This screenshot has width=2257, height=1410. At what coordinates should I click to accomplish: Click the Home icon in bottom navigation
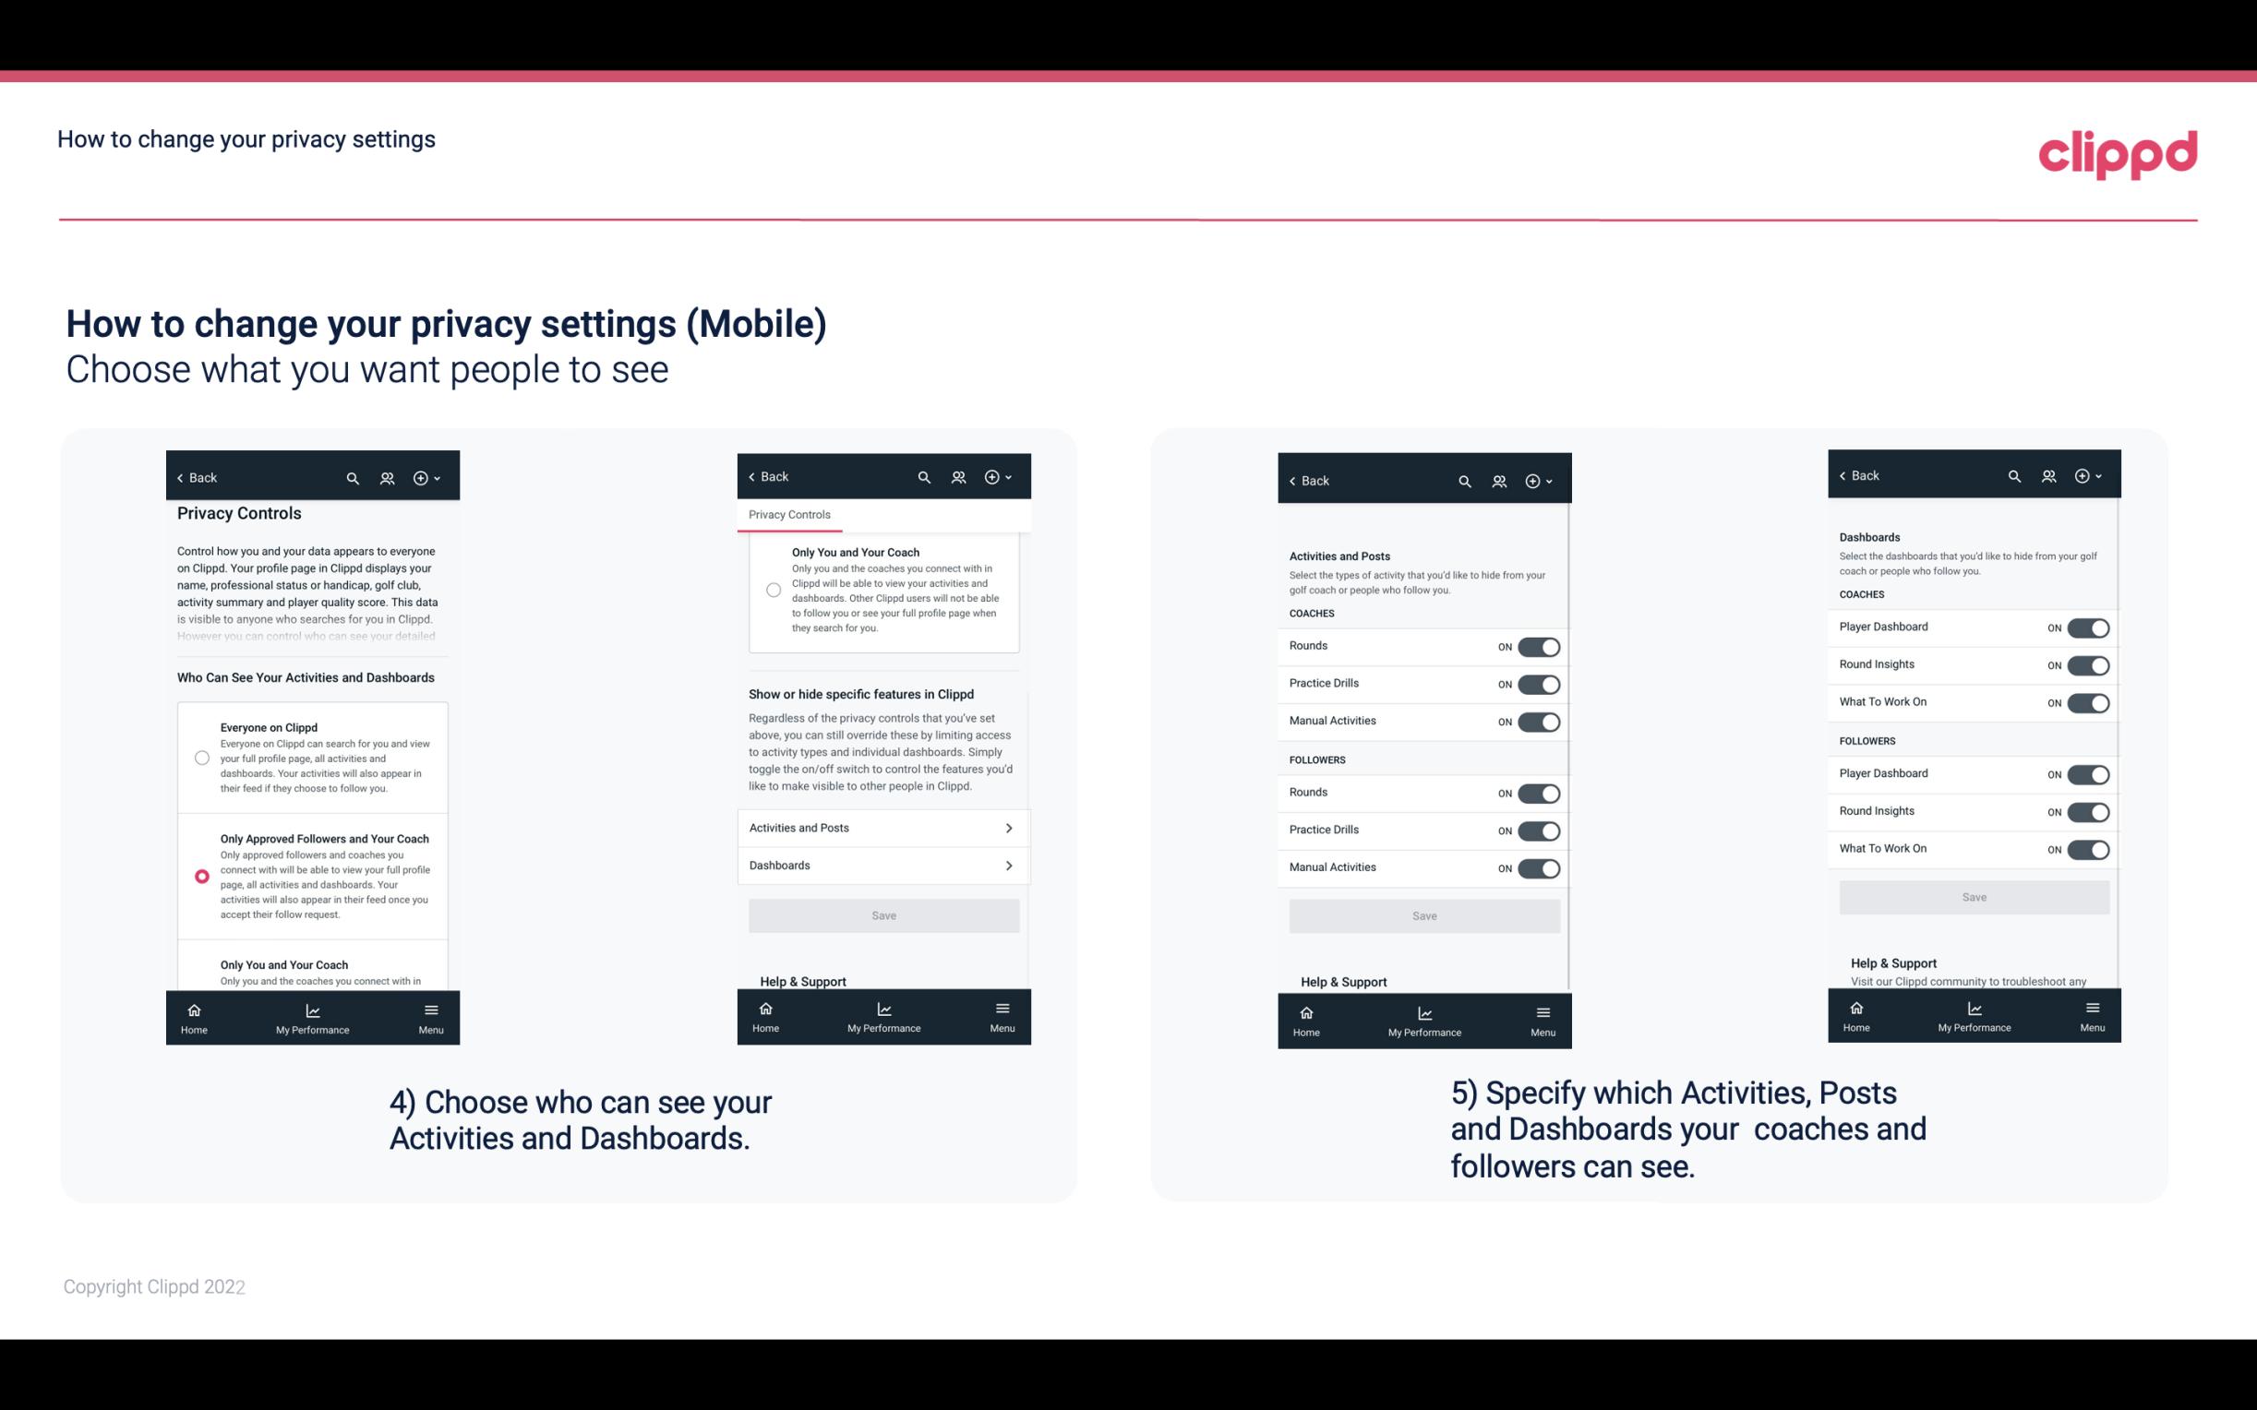(x=193, y=1009)
